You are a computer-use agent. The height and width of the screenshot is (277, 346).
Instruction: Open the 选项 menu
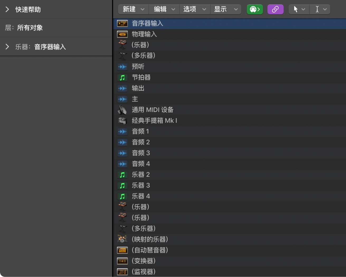coord(195,9)
